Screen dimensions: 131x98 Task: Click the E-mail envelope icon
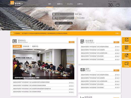pyautogui.click(x=83, y=70)
